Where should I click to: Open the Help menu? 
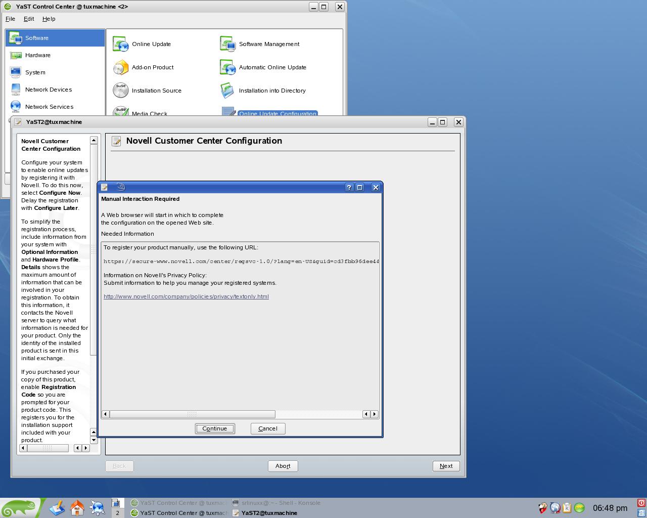click(49, 19)
